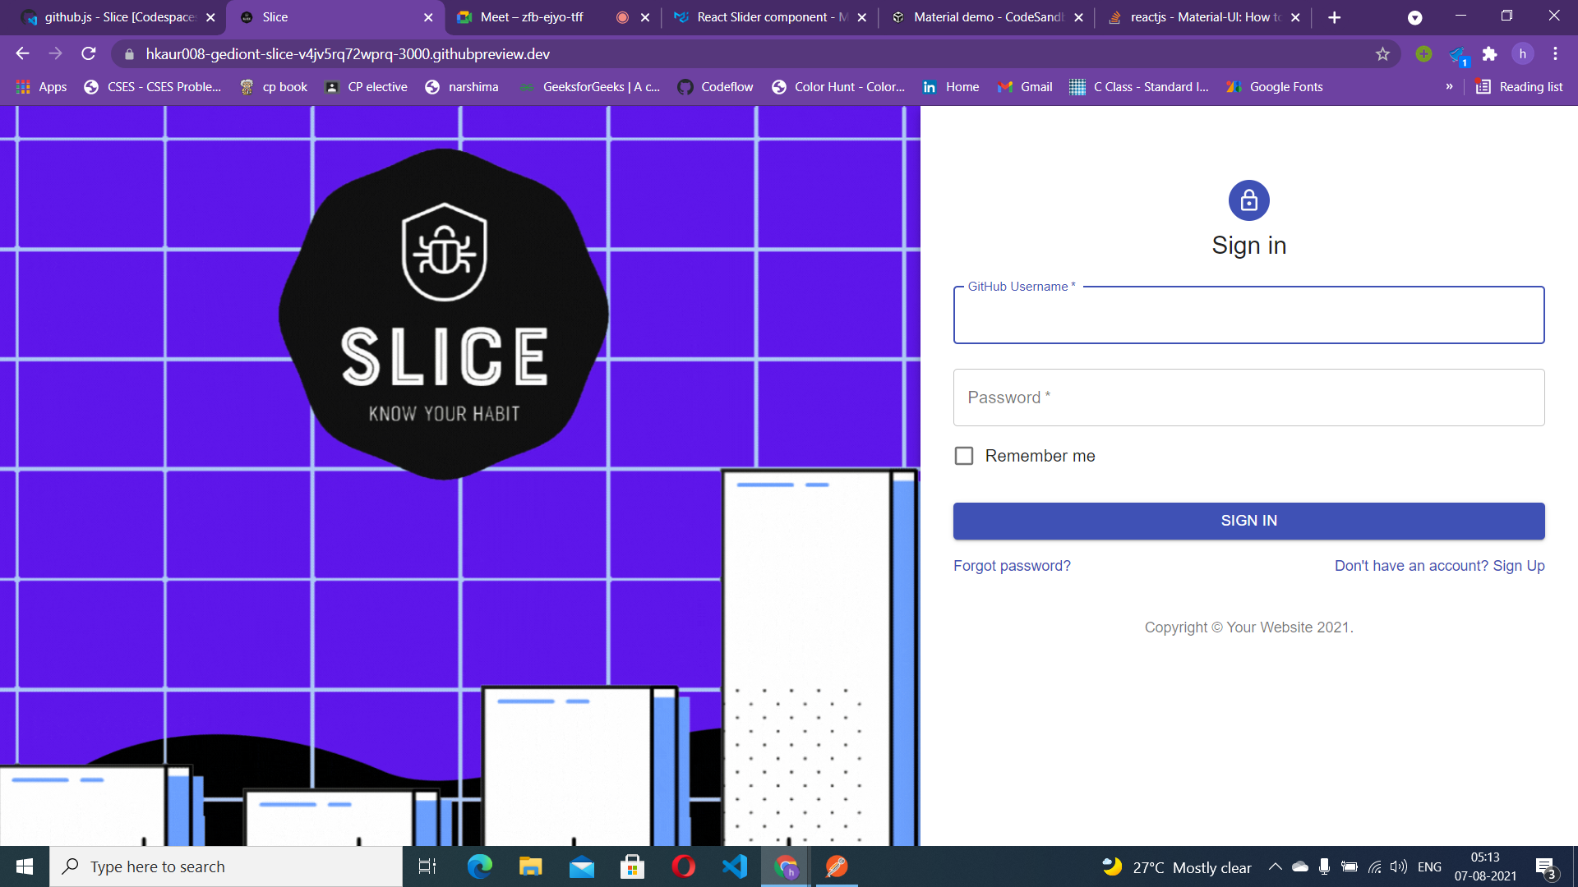Open the Codeflow GitHub bookmark
The width and height of the screenshot is (1578, 887).
click(715, 87)
